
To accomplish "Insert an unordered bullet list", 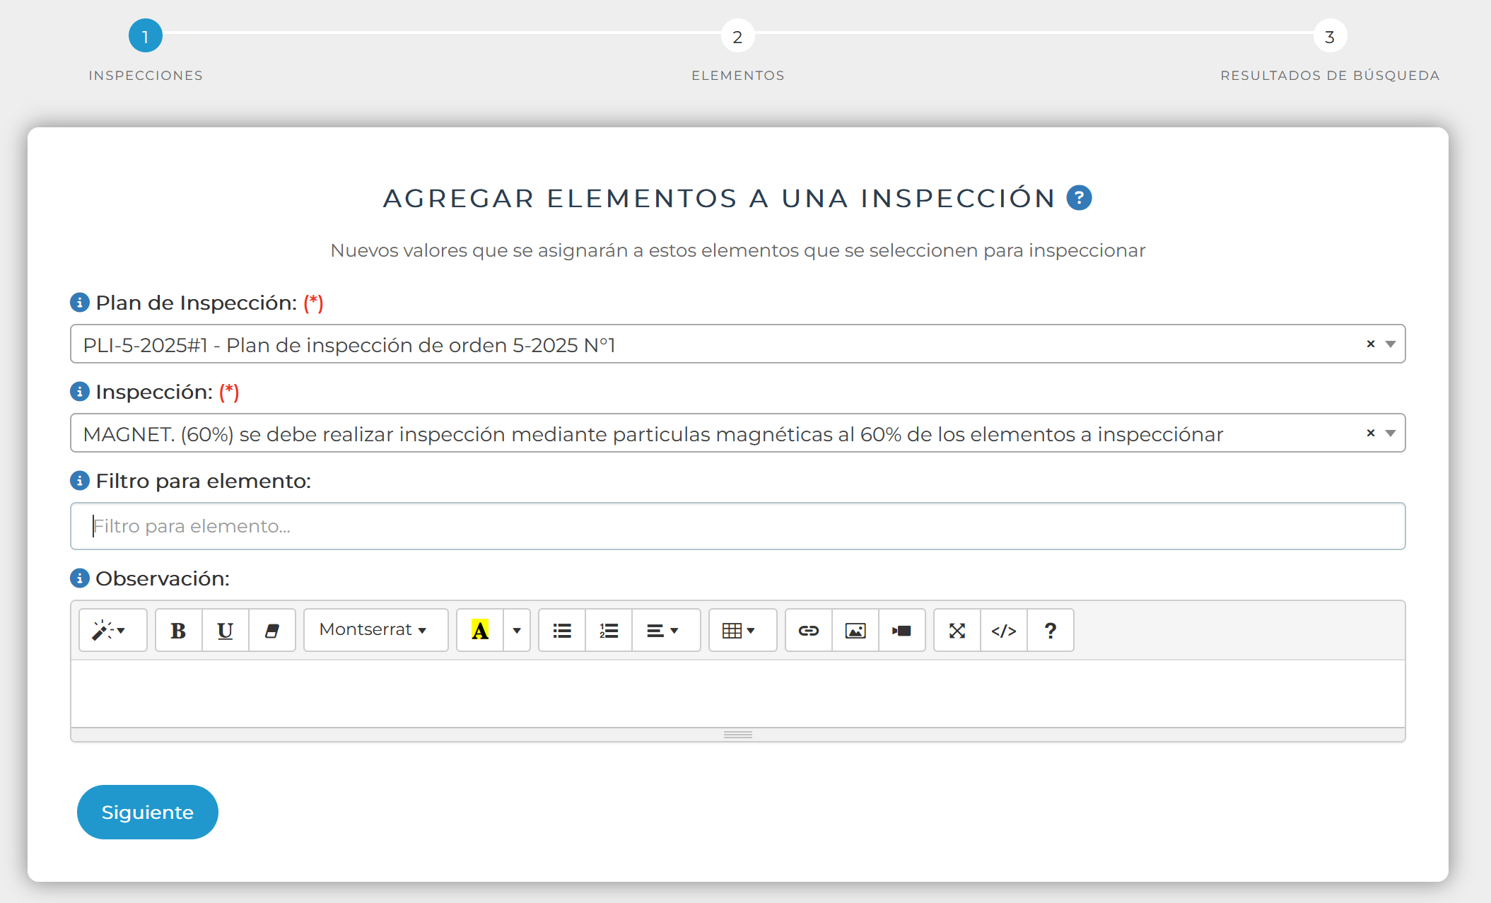I will pos(562,630).
